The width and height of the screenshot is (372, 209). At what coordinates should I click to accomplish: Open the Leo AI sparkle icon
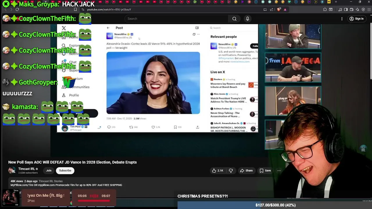pos(358,10)
